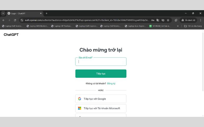Open a new tab with plus button

(x=46, y=13)
